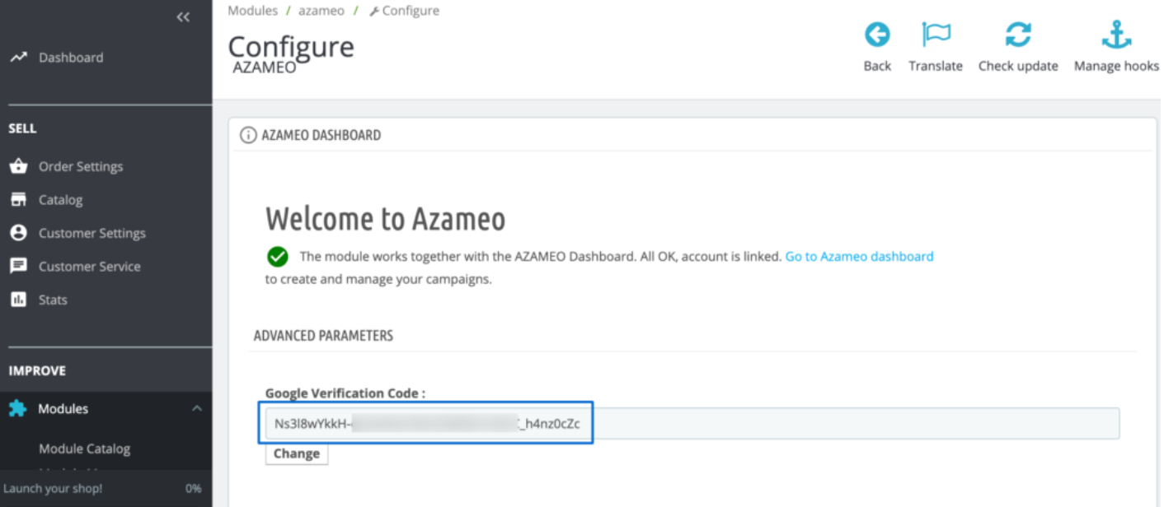Image resolution: width=1164 pixels, height=507 pixels.
Task: Click the Stats bar chart icon
Action: 18,300
